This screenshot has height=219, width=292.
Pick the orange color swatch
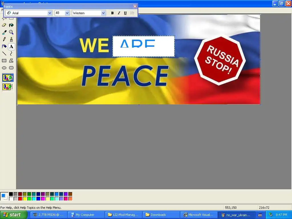pyautogui.click(x=70, y=199)
